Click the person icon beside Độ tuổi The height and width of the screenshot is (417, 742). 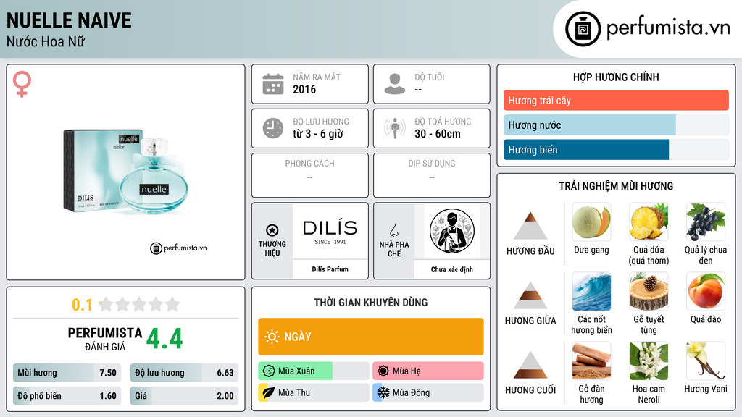(x=395, y=84)
